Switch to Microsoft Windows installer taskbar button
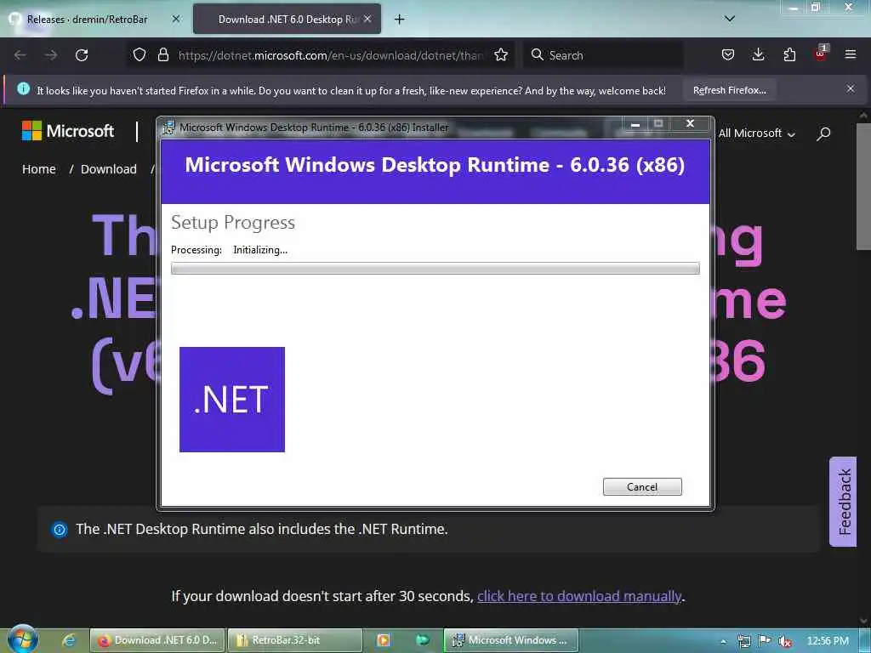This screenshot has width=871, height=653. click(x=511, y=640)
